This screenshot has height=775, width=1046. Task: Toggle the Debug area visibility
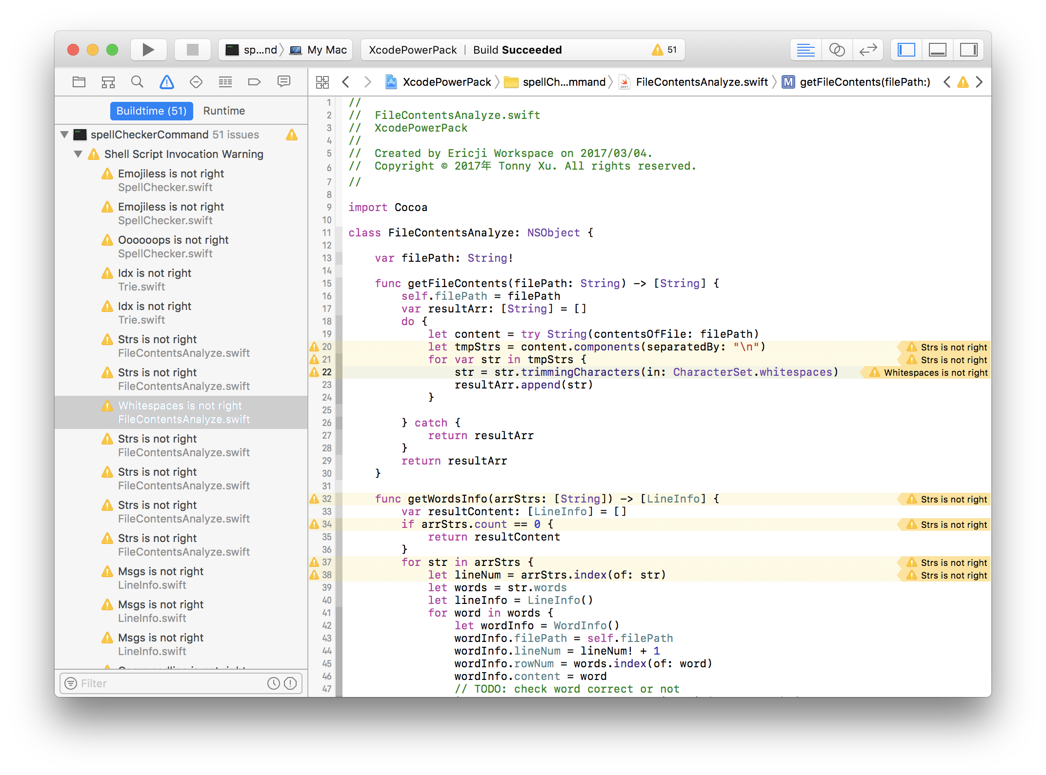tap(938, 50)
